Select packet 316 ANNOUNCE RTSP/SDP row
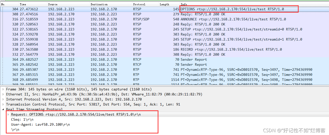This screenshot has height=135, width=329. point(164,19)
